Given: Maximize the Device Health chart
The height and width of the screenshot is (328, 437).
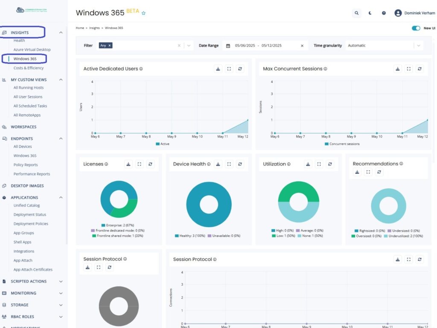Looking at the screenshot, I should pos(229,164).
